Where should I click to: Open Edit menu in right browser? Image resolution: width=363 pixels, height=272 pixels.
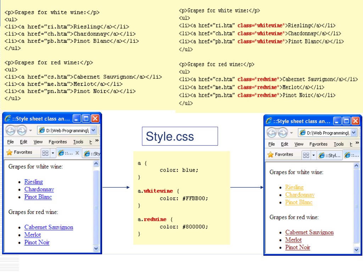click(x=285, y=144)
